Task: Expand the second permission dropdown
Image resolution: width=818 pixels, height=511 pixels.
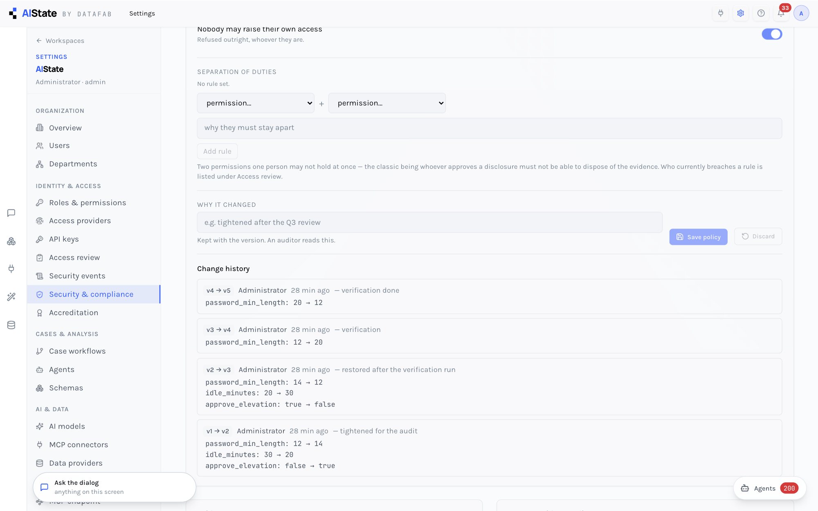Action: (387, 103)
